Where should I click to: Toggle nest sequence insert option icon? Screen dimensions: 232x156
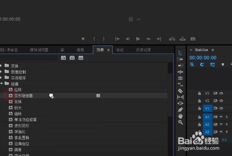click(x=192, y=65)
